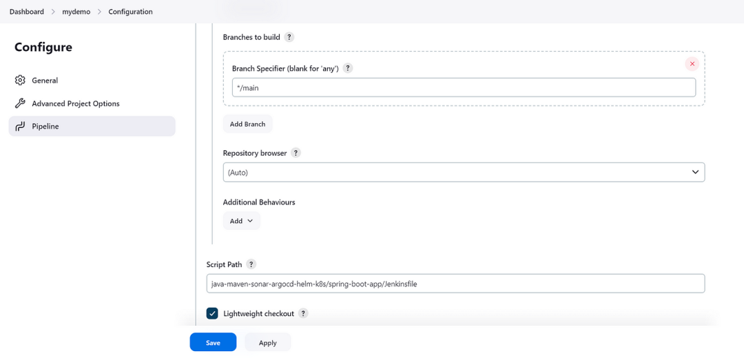
Task: Expand the Additional Behaviours Add dropdown
Action: [x=242, y=221]
